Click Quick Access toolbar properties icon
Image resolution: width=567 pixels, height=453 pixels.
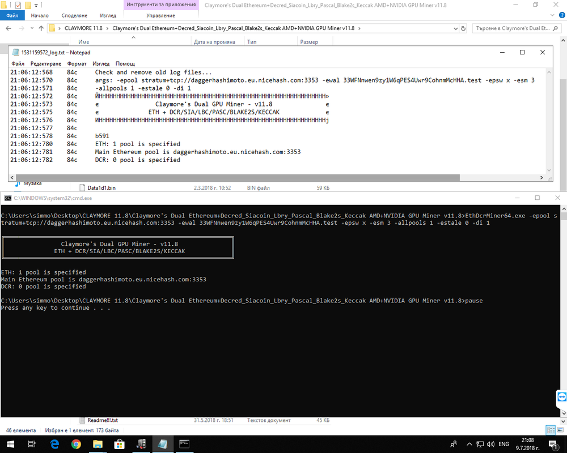point(18,6)
